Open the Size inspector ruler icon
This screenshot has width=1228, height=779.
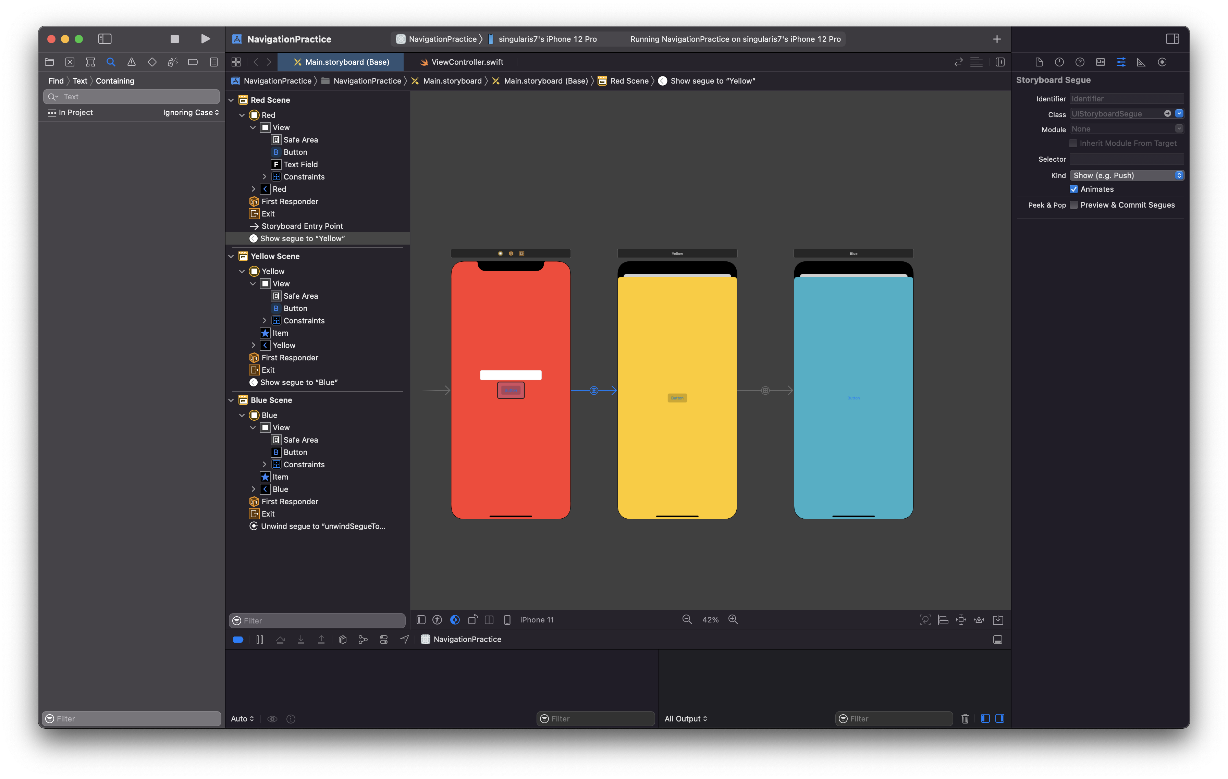pyautogui.click(x=1141, y=62)
